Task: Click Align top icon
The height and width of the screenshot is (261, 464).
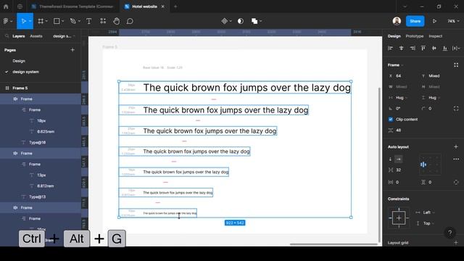Action: (423, 49)
